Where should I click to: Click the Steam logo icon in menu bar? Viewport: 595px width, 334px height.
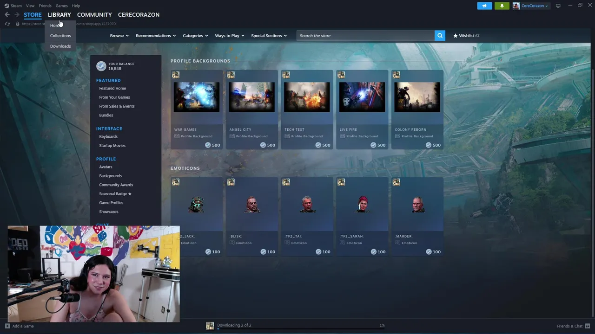click(x=7, y=6)
